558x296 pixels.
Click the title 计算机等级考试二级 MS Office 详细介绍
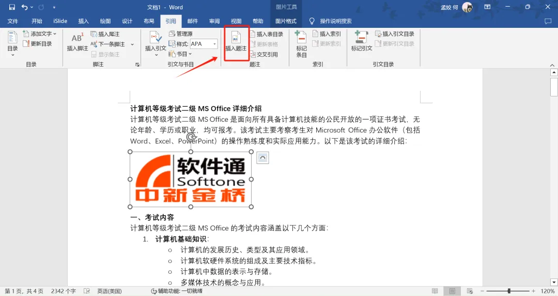coord(196,109)
